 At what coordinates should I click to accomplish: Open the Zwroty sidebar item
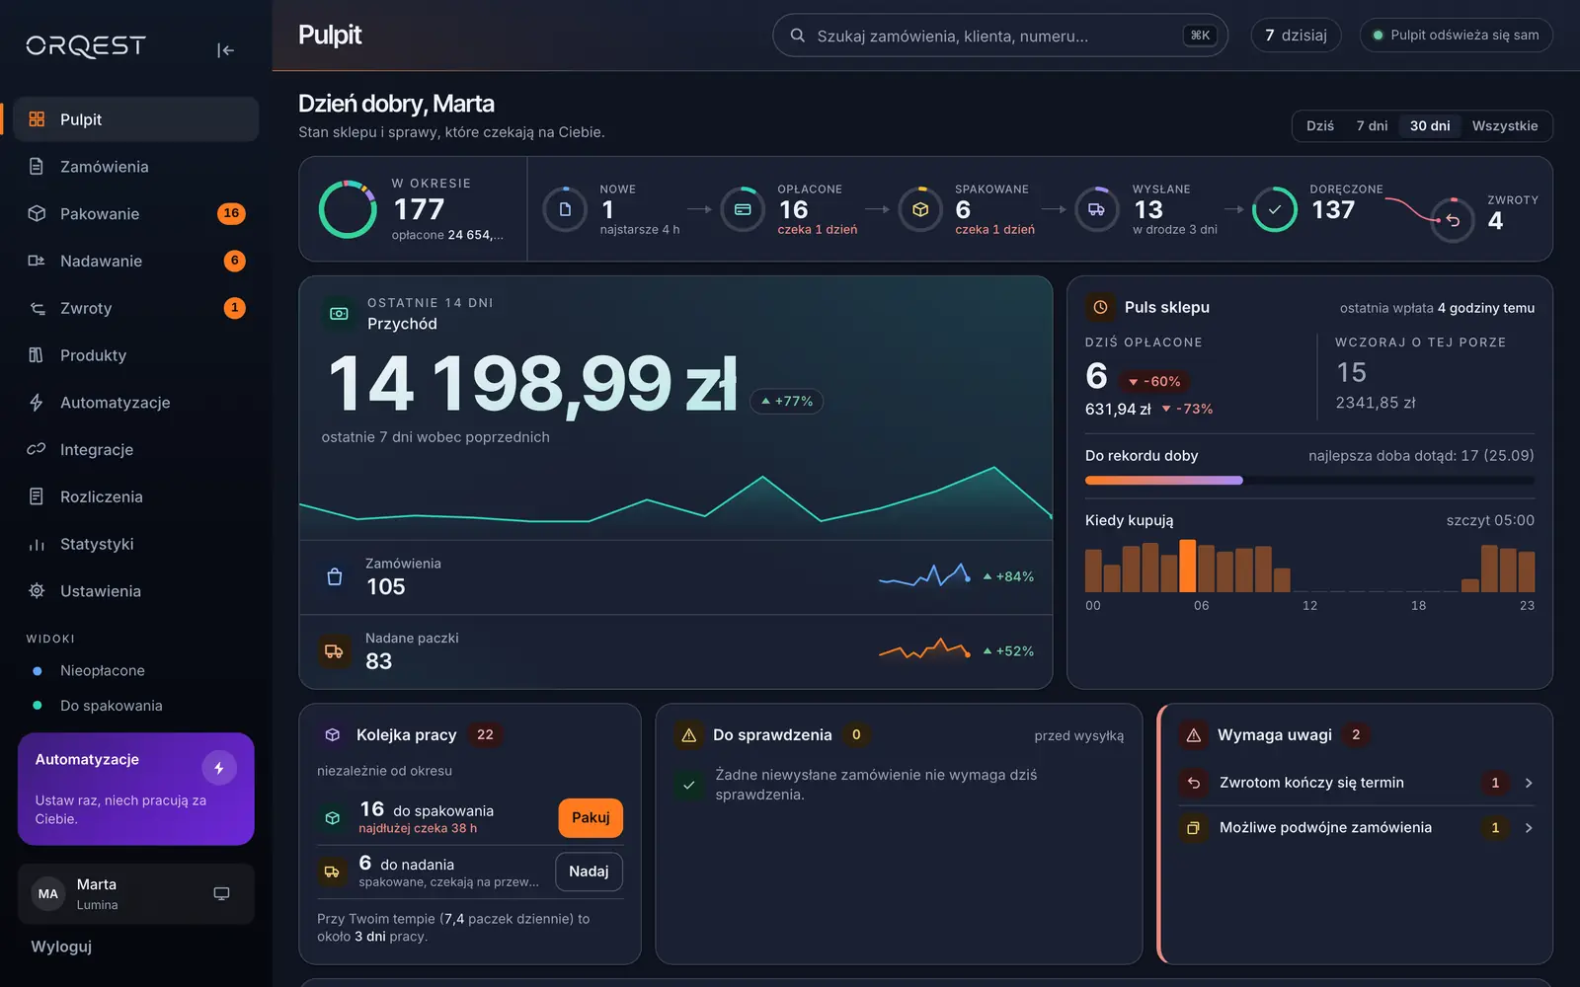[137, 309]
